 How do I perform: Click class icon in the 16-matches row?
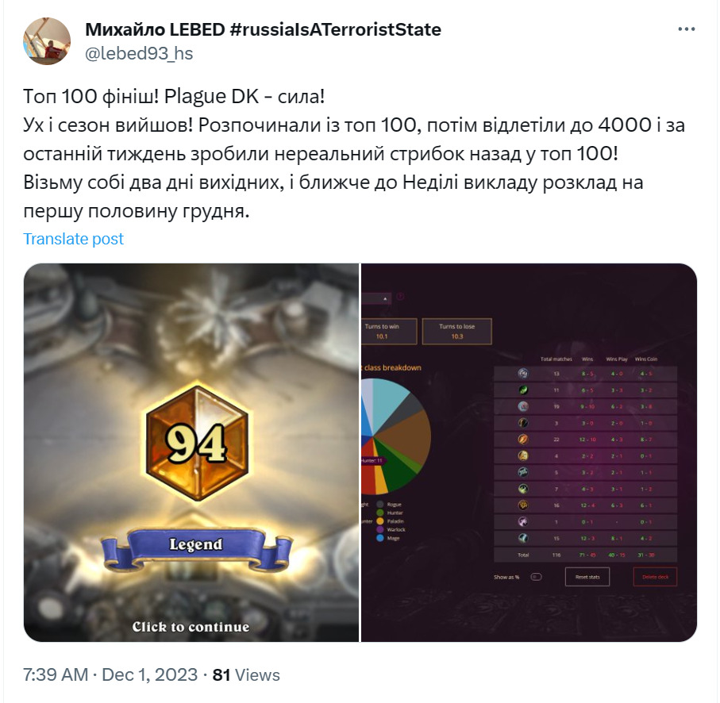pos(523,505)
